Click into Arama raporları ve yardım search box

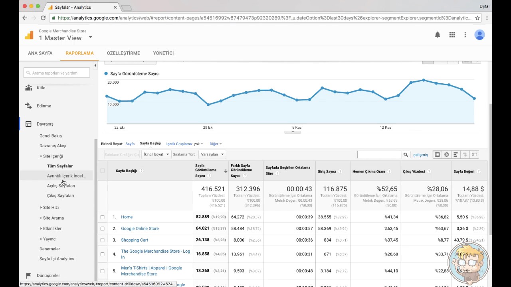tap(57, 73)
